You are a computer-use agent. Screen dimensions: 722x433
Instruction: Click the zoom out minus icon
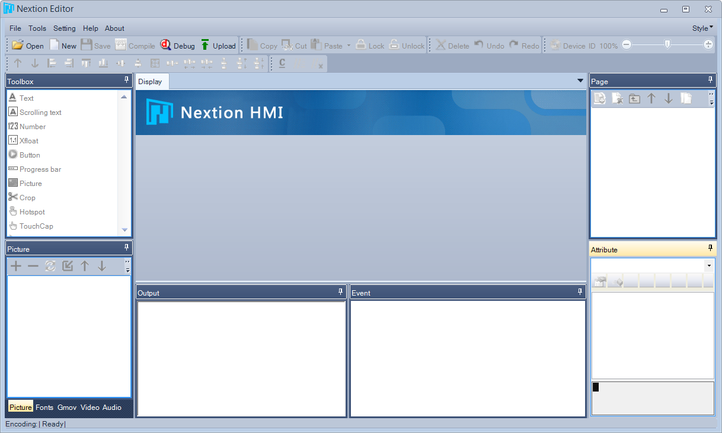tap(627, 44)
